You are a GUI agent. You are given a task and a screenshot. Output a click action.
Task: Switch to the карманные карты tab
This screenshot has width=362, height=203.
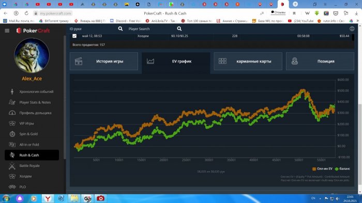tap(248, 61)
